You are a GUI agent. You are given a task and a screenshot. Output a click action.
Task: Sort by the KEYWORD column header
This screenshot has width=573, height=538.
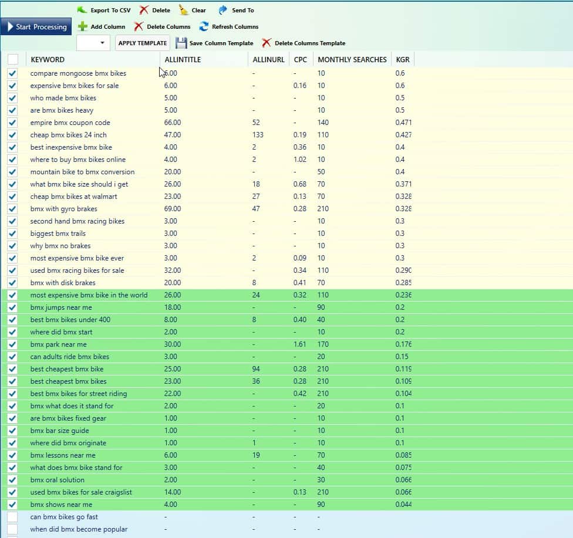tap(48, 59)
